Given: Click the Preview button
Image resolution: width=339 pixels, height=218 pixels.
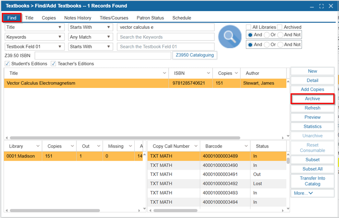Looking at the screenshot, I should [312, 117].
